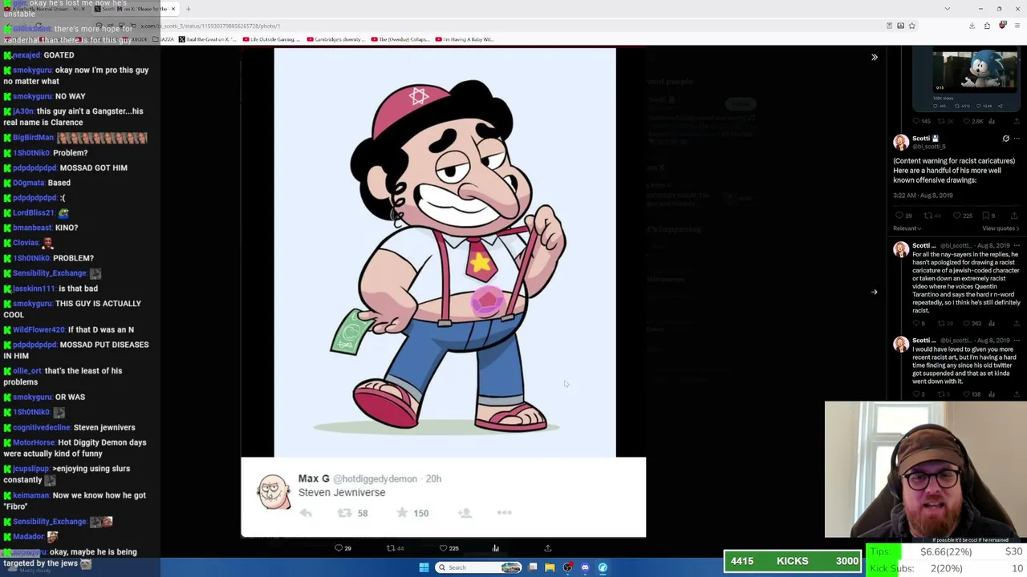Click the blue app icon on taskbar

(603, 567)
